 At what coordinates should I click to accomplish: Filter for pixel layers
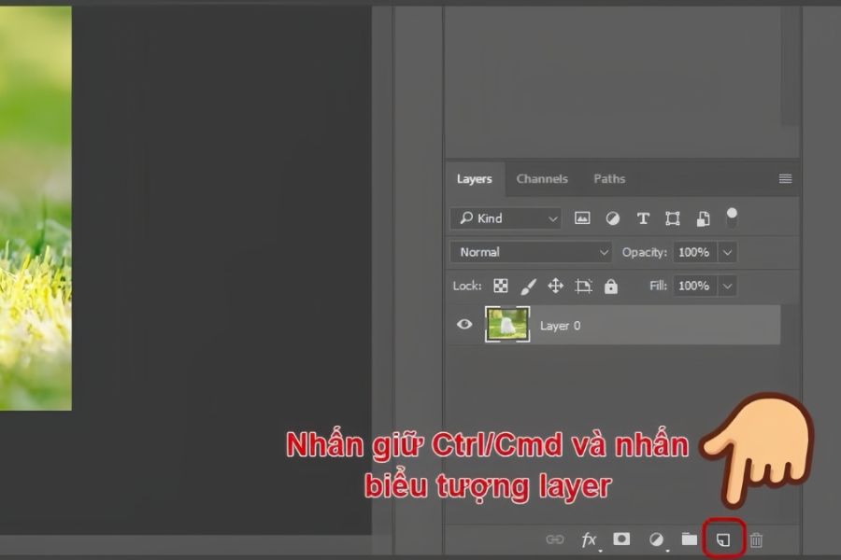coord(582,218)
